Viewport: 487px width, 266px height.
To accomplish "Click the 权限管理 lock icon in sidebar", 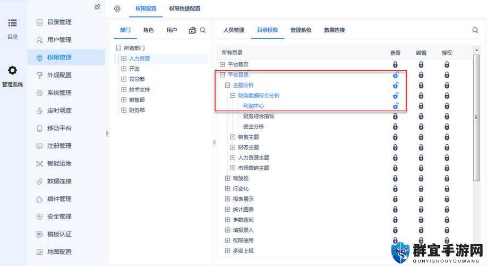I will click(x=39, y=57).
